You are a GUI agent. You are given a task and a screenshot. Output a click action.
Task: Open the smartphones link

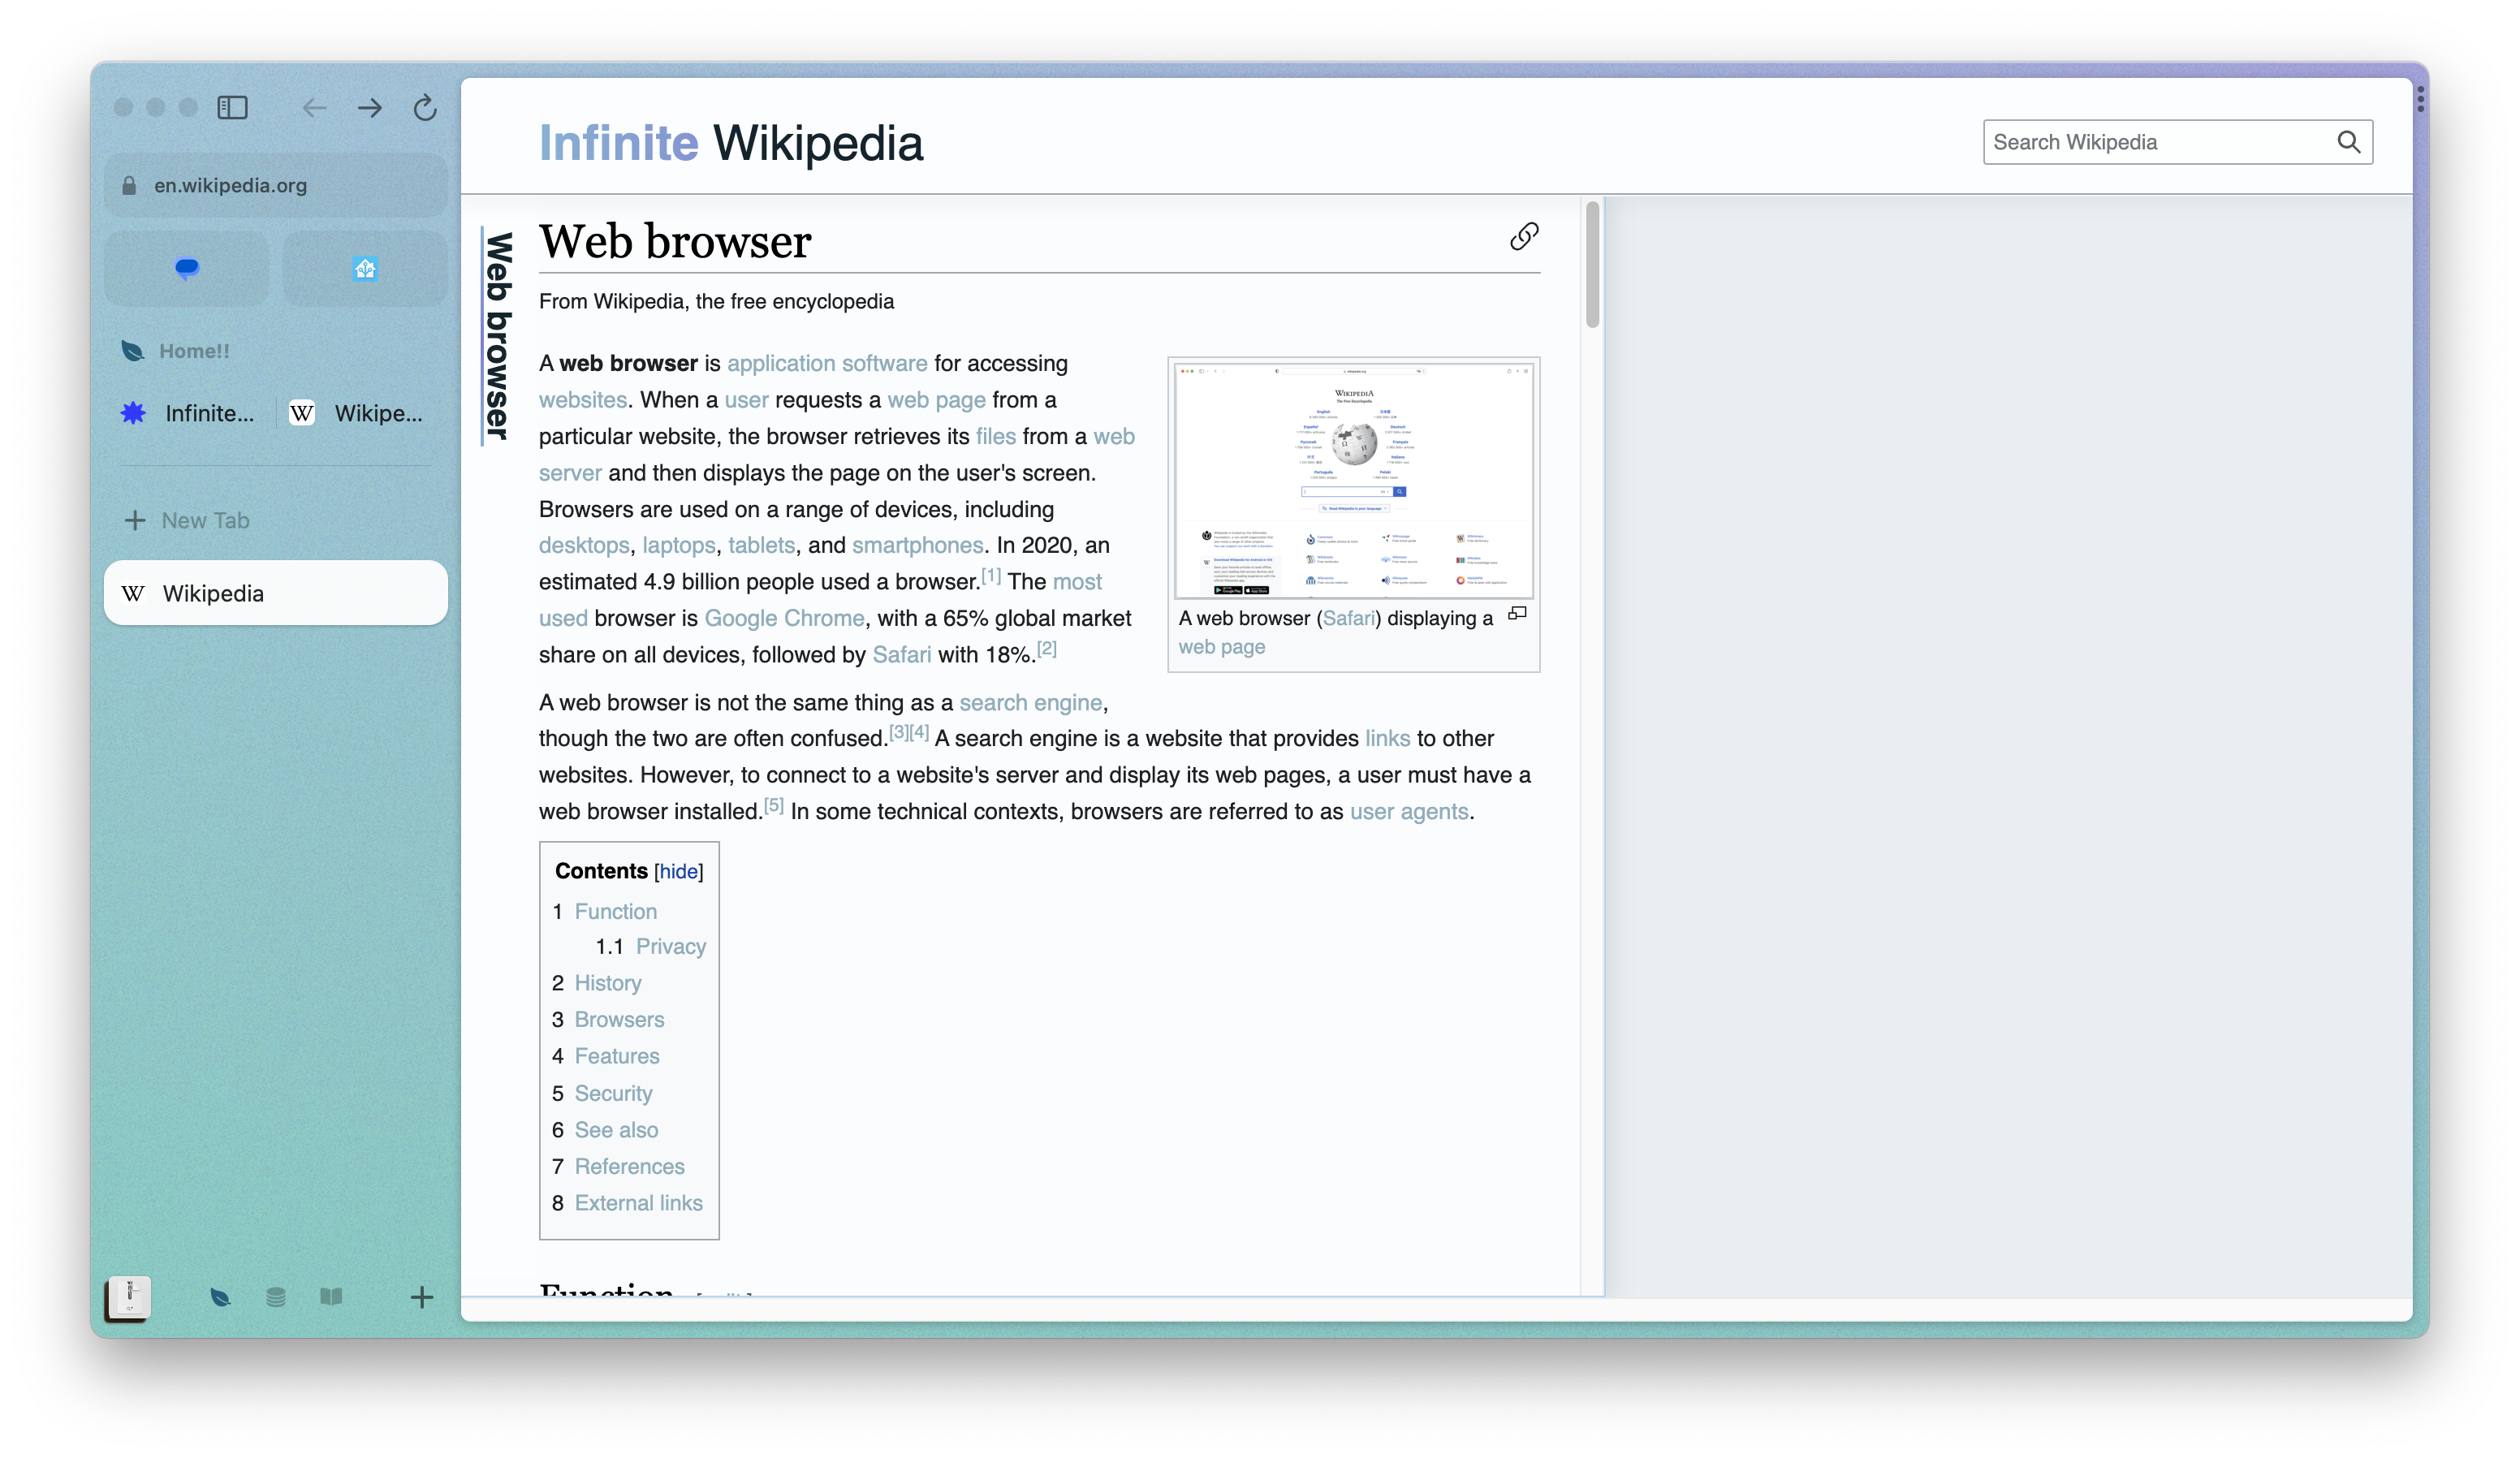click(x=917, y=545)
